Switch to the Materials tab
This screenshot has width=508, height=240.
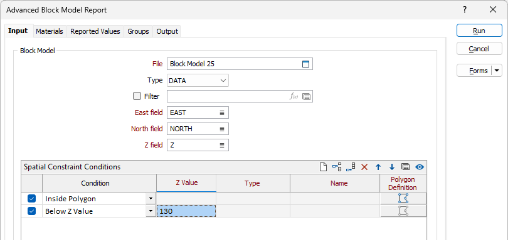pyautogui.click(x=50, y=31)
